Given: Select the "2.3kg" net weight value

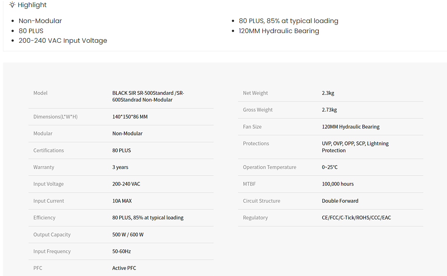Looking at the screenshot, I should click(328, 93).
